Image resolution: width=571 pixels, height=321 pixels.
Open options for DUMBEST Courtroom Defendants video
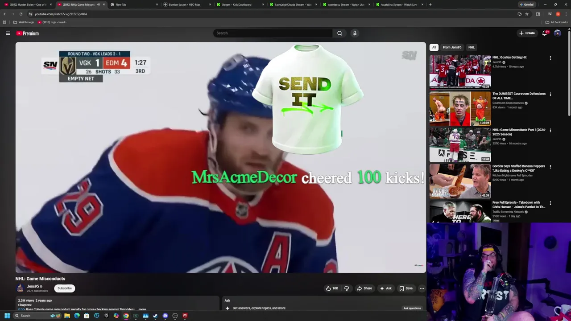(550, 95)
